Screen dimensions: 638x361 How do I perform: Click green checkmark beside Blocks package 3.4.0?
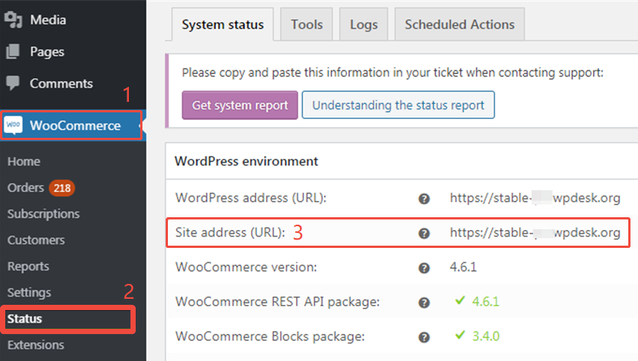click(x=460, y=335)
